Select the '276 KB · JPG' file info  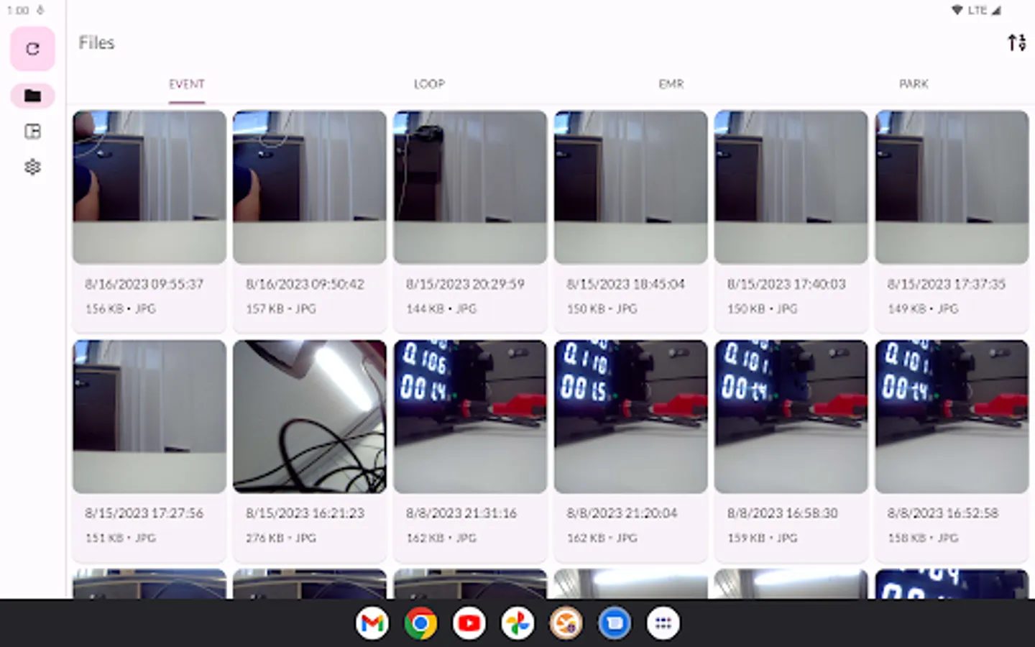tap(281, 538)
